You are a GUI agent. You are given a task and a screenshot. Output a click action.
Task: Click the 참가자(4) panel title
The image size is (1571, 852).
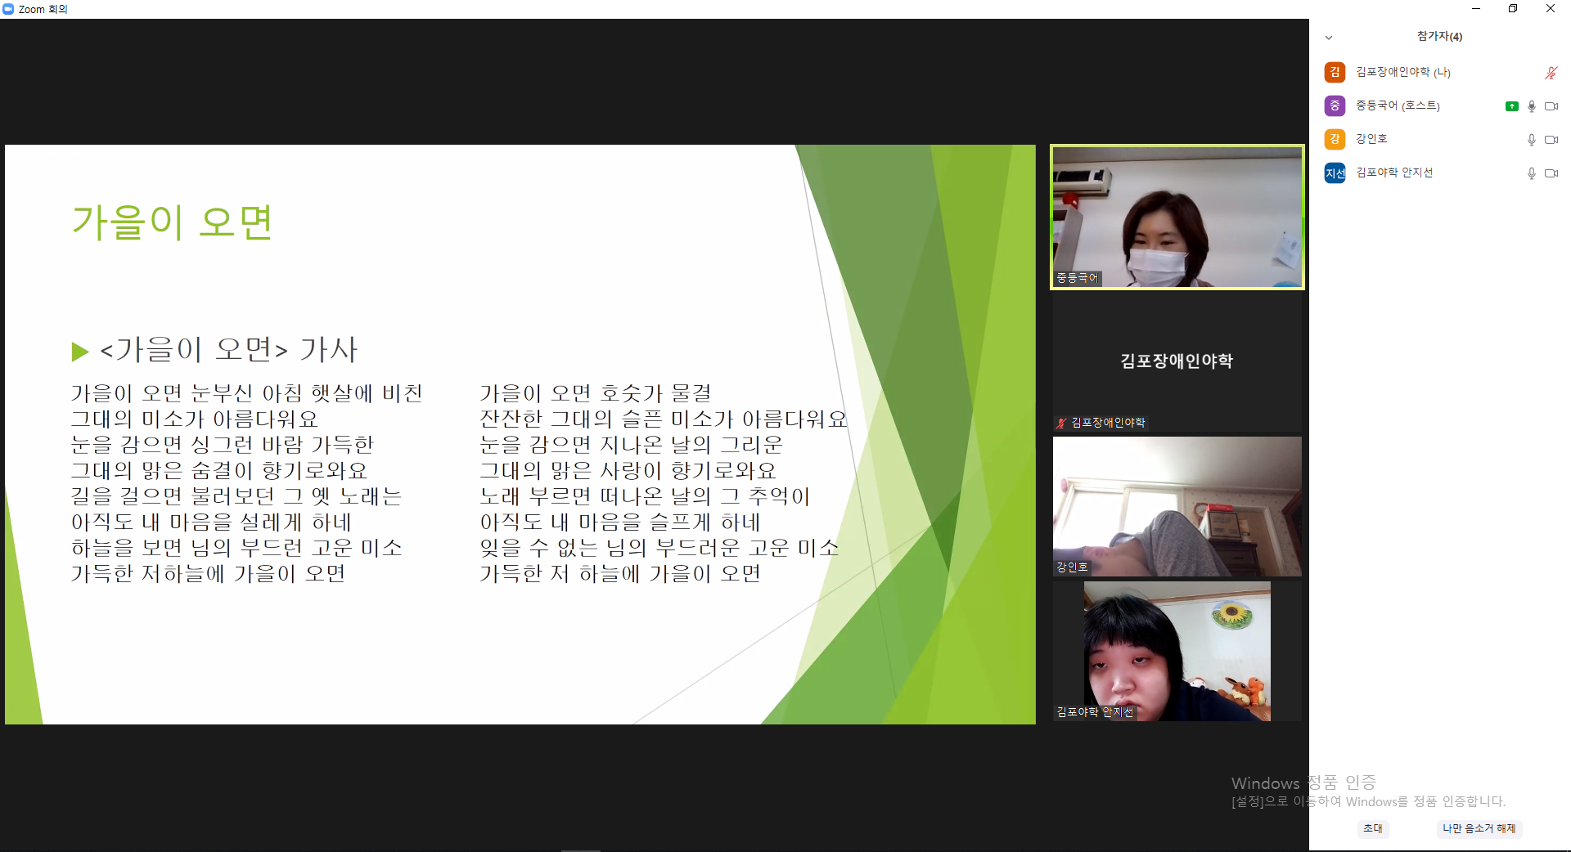pyautogui.click(x=1439, y=37)
